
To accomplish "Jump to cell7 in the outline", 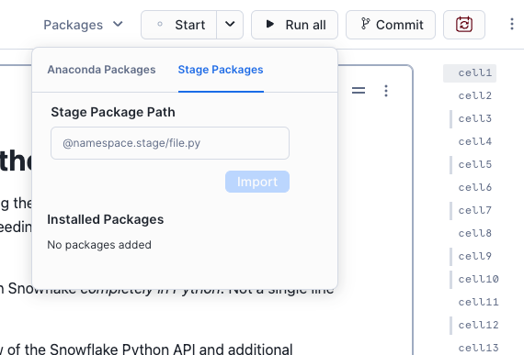I will click(474, 210).
